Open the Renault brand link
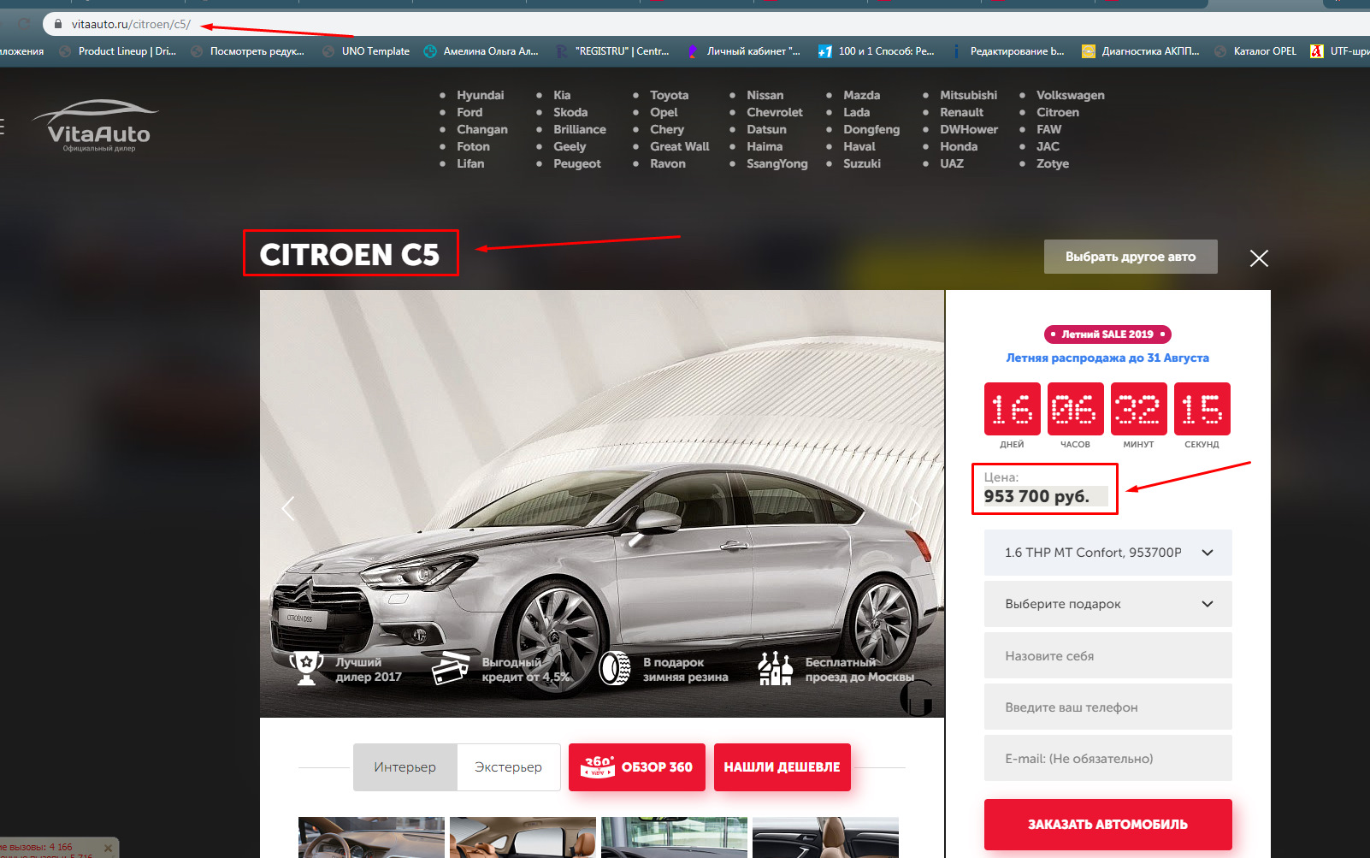The image size is (1370, 858). [961, 112]
